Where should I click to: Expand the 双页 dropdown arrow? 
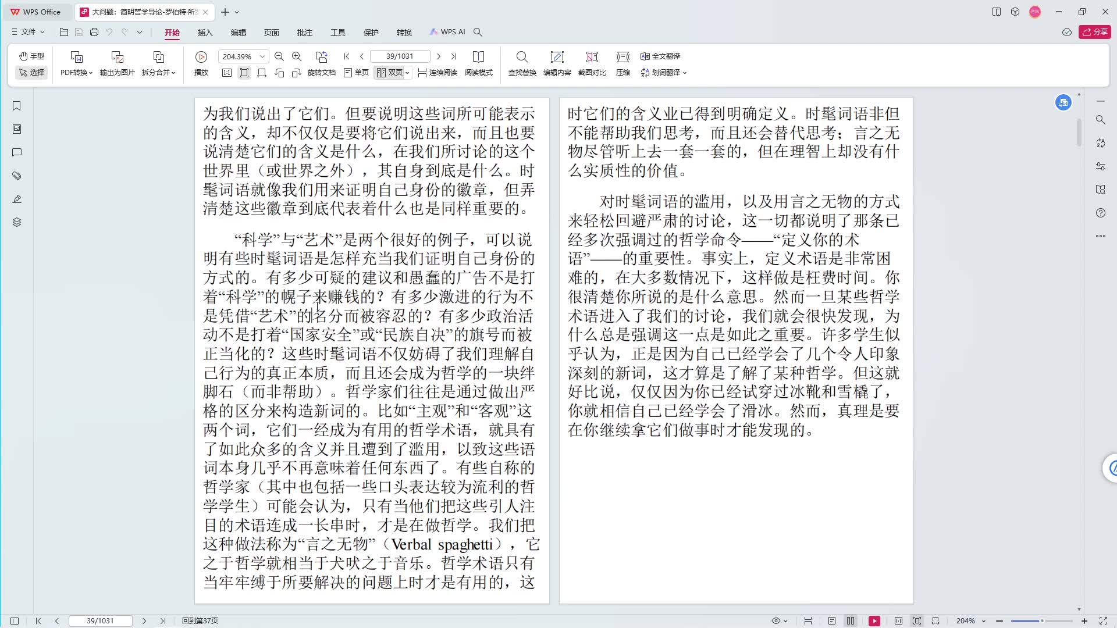pyautogui.click(x=408, y=73)
